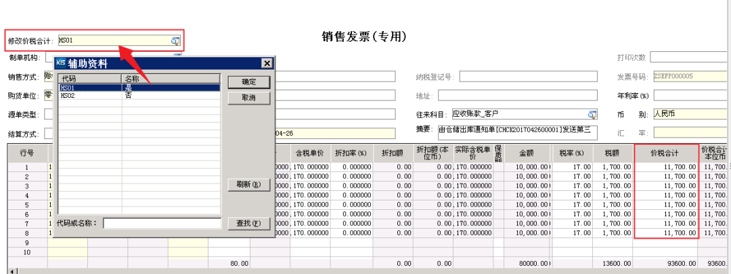This screenshot has width=731, height=274.
Task: Click KIS logo icon in 辅助资料 title bar
Action: [x=61, y=63]
